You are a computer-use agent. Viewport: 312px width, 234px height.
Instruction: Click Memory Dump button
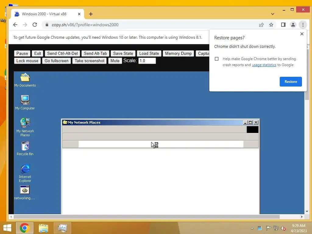point(178,53)
